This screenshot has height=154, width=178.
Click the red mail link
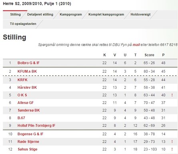pos(136,45)
